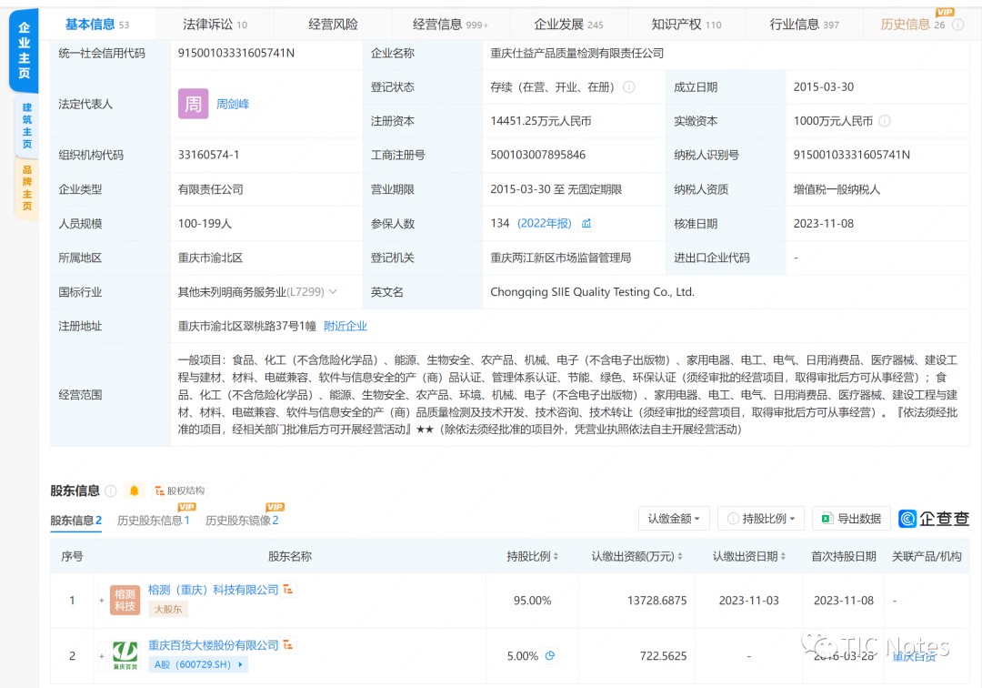Click pie chart icon beside 5.00%
The height and width of the screenshot is (688, 982).
pyautogui.click(x=550, y=655)
